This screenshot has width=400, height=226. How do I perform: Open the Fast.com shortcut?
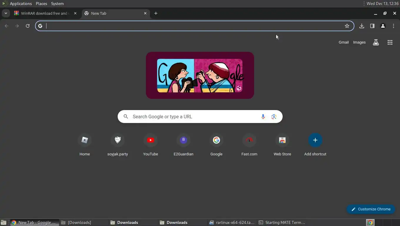pyautogui.click(x=249, y=144)
